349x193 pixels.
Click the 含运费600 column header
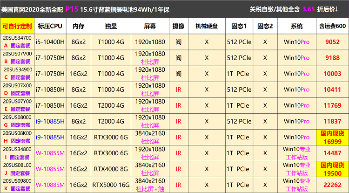tap(333, 26)
